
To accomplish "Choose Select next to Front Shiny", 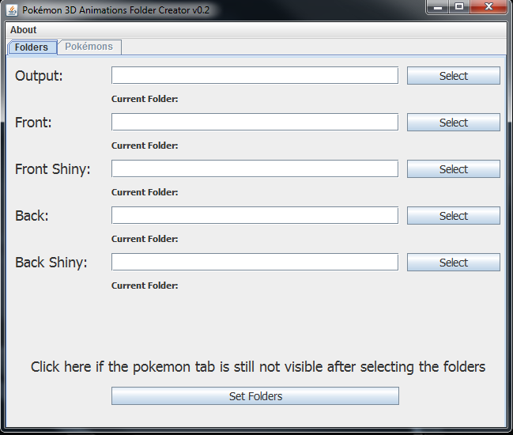I will (453, 169).
